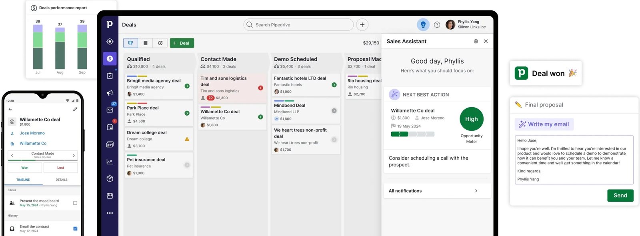Open the help question mark icon
The image size is (640, 236).
[437, 25]
